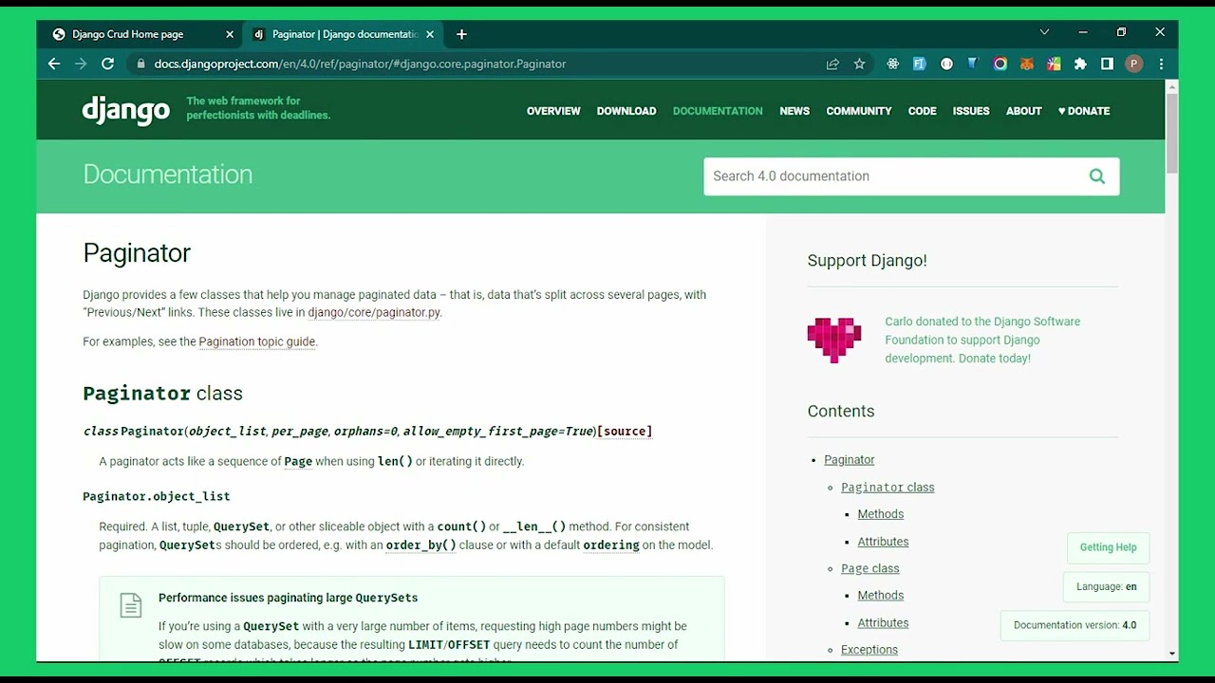Image resolution: width=1215 pixels, height=683 pixels.
Task: Open the [source] link for Paginator
Action: point(625,431)
